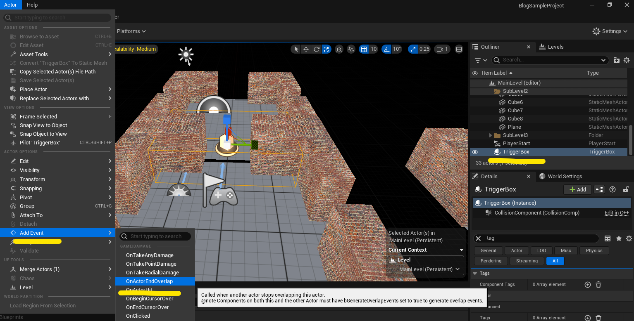Viewport: 634px width, 321px height.
Task: Filter Details by Rendering
Action: [491, 261]
